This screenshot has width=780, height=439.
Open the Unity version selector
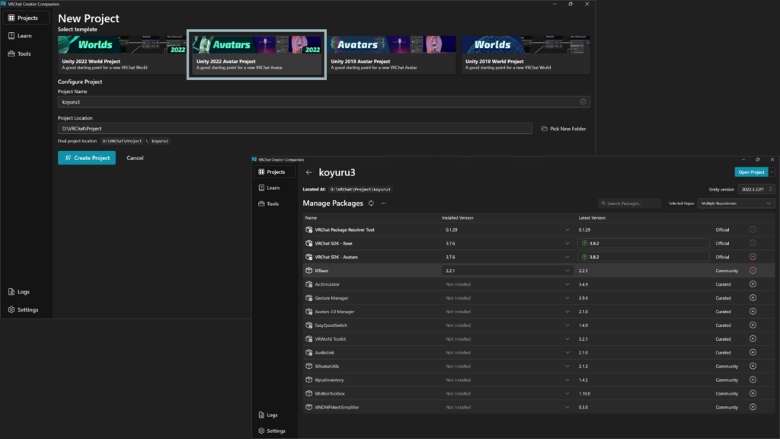tap(756, 189)
